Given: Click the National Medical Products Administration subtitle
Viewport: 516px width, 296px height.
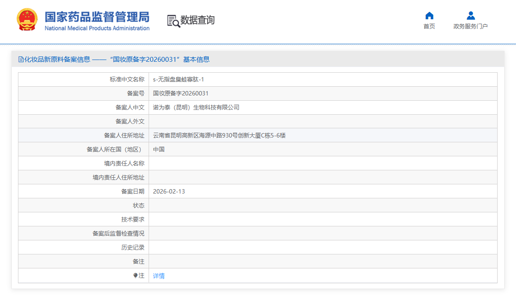Looking at the screenshot, I should coord(97,28).
